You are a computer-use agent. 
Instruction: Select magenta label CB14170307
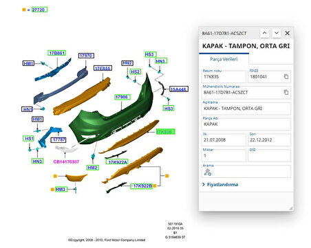pos(66,161)
